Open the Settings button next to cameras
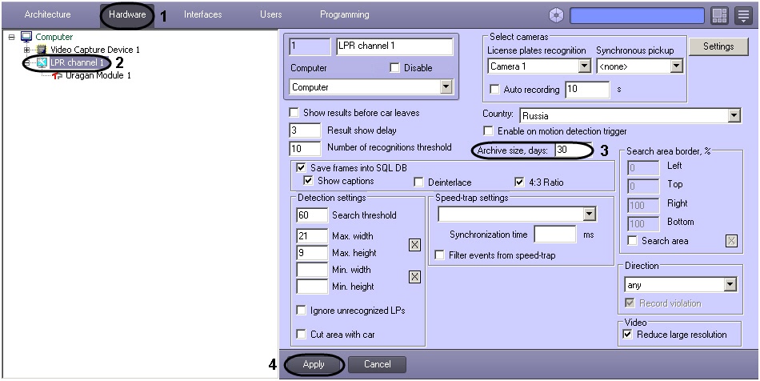760x381 pixels. (718, 46)
